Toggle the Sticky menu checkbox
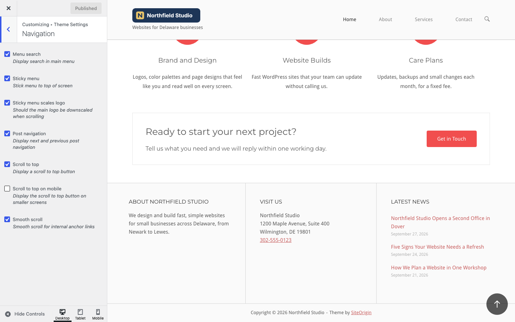Viewport: 515px width, 322px height. (7, 78)
